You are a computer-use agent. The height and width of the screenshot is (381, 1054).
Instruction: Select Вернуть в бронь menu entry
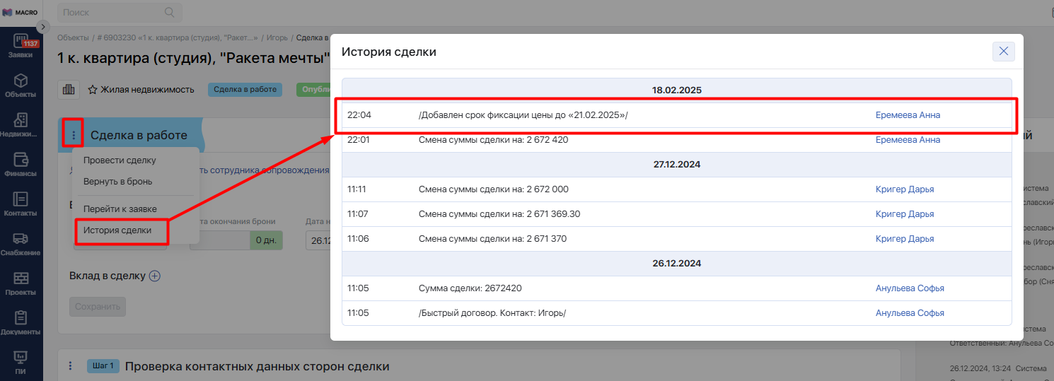(x=117, y=182)
